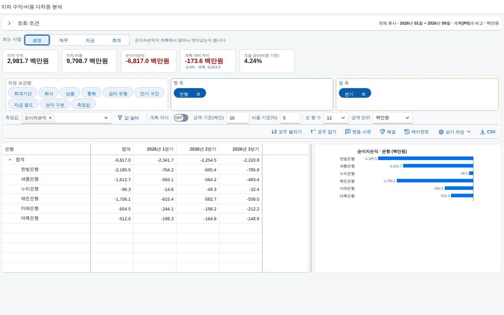Pick the 회사 dimension chip
Viewport: 504px width, 315px height.
[49, 93]
